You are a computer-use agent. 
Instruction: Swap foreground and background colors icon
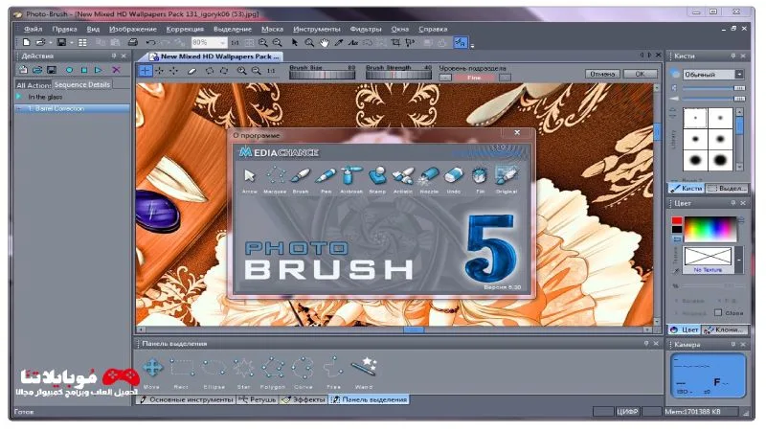pos(677,238)
